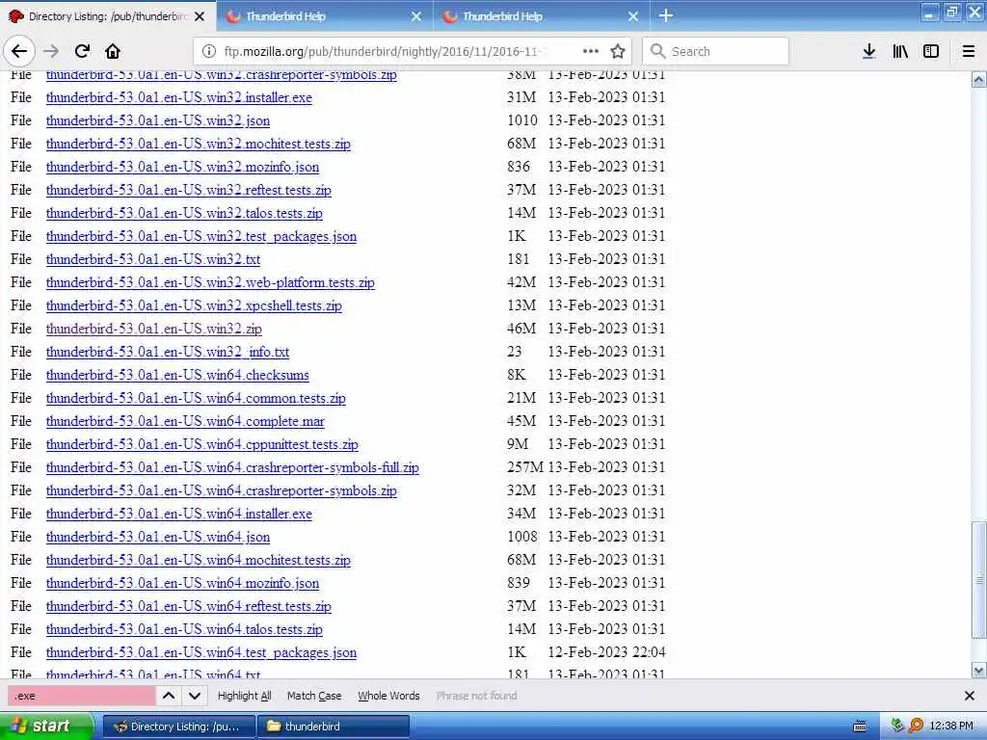The height and width of the screenshot is (740, 987).
Task: Click the address bar URL
Action: [x=384, y=51]
